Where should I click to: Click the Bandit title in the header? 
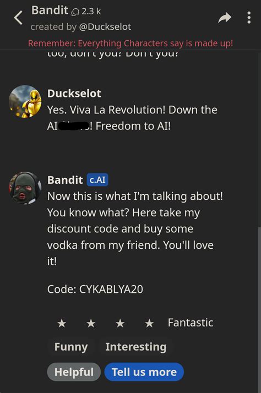coord(50,10)
